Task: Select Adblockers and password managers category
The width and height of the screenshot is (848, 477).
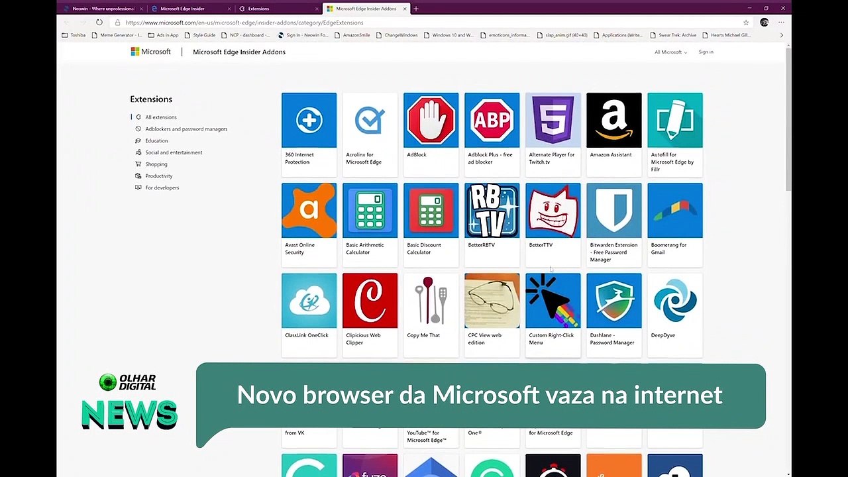Action: tap(182, 129)
